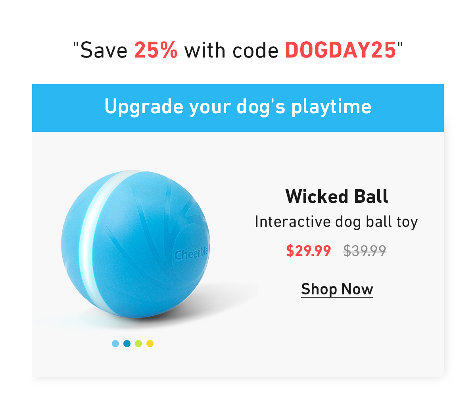The width and height of the screenshot is (476, 394).
Task: Open the Shop Now link
Action: click(x=337, y=289)
